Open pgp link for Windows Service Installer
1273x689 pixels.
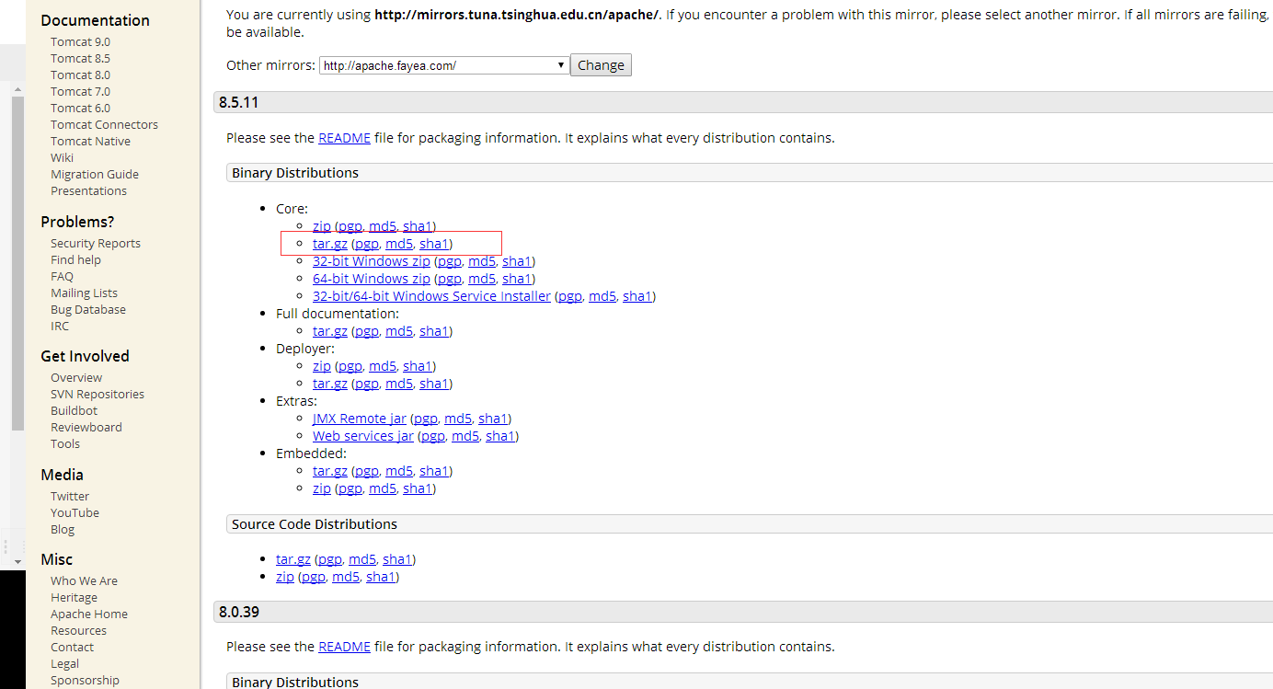[x=570, y=296]
